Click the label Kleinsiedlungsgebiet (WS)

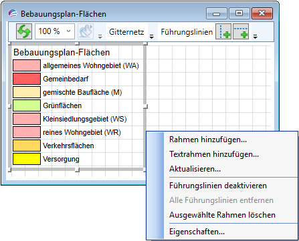click(85, 119)
